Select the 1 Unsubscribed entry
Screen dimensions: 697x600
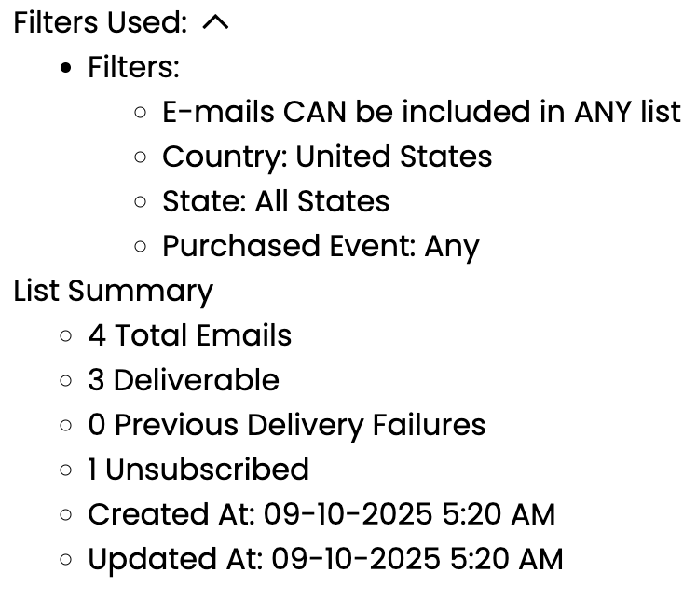pos(198,470)
